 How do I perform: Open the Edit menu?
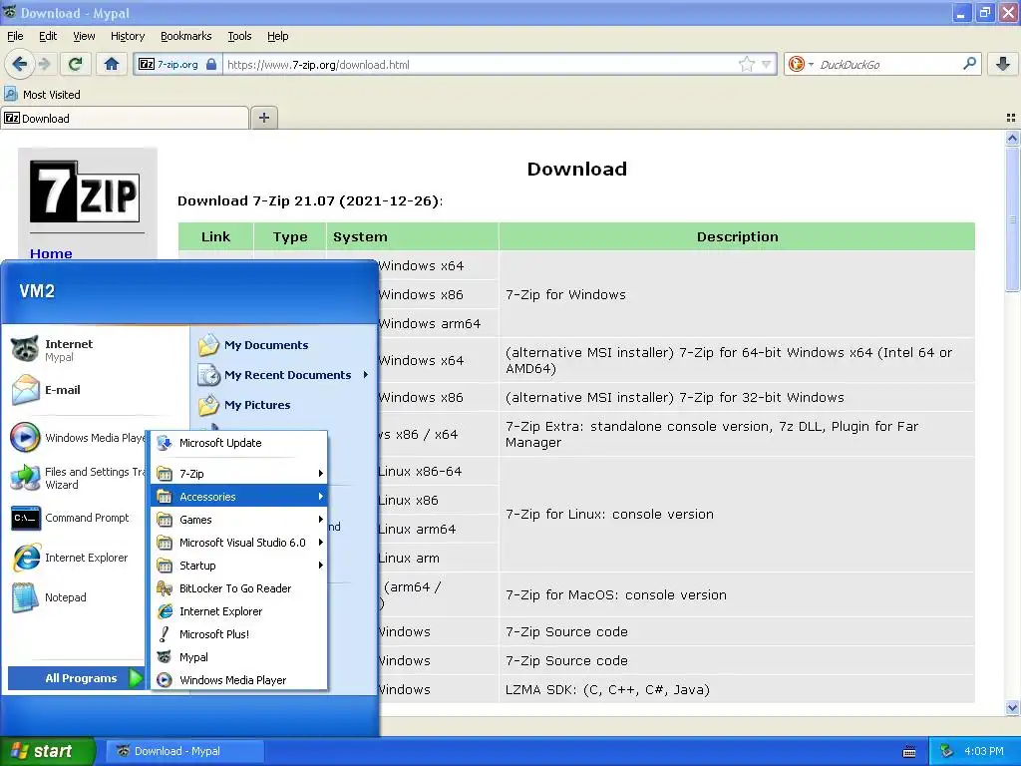(x=48, y=36)
